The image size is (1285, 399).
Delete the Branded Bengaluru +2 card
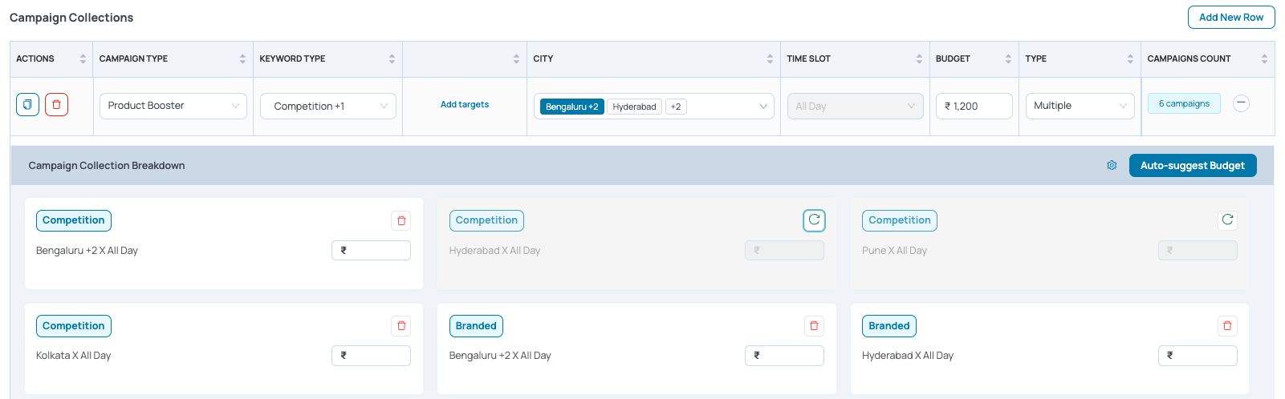pyautogui.click(x=814, y=325)
